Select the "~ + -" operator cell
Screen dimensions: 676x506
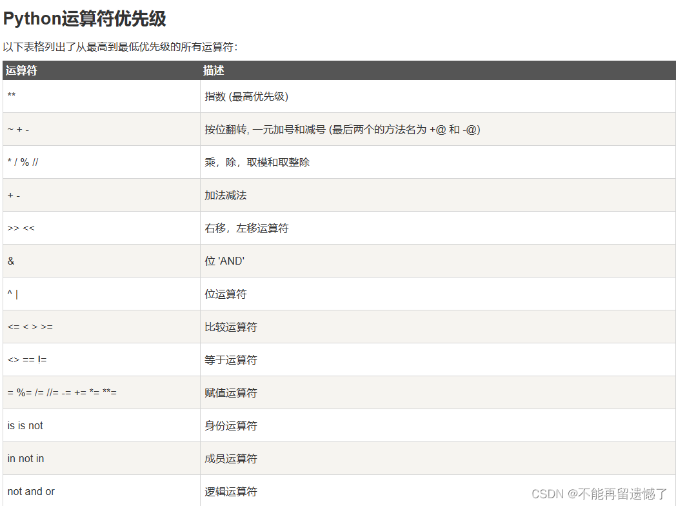point(101,130)
